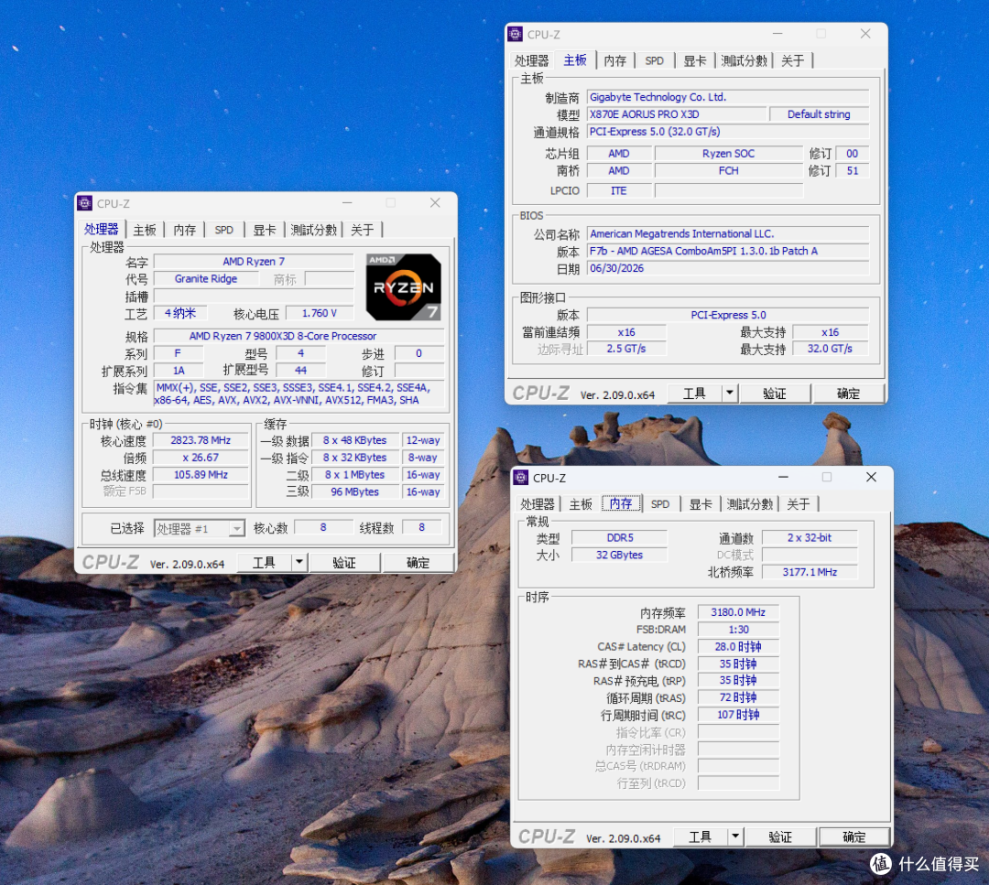Click the CPU-Z app icon in motherboard window title bar
Image resolution: width=989 pixels, height=885 pixels.
pos(516,34)
